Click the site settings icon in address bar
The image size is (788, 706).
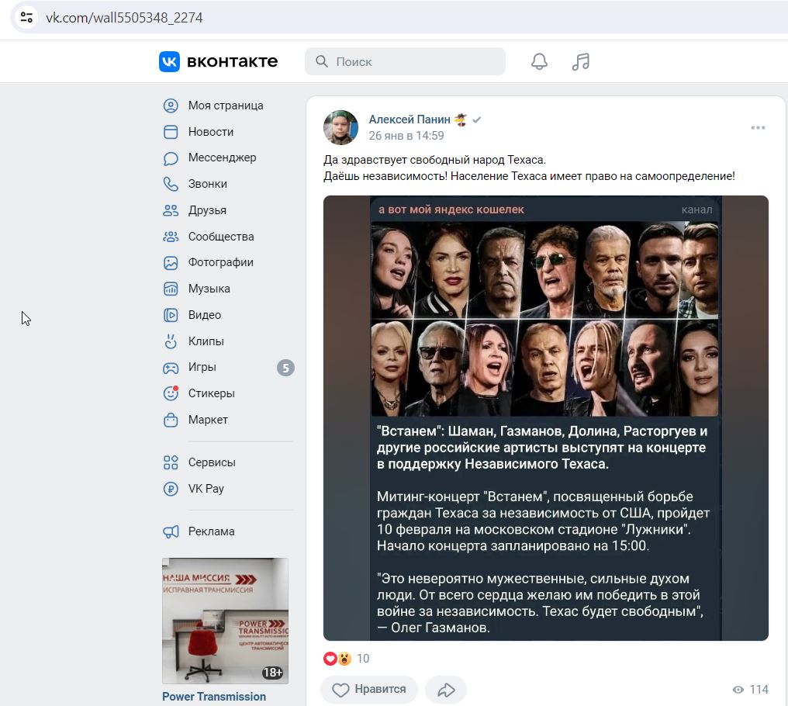pos(26,18)
